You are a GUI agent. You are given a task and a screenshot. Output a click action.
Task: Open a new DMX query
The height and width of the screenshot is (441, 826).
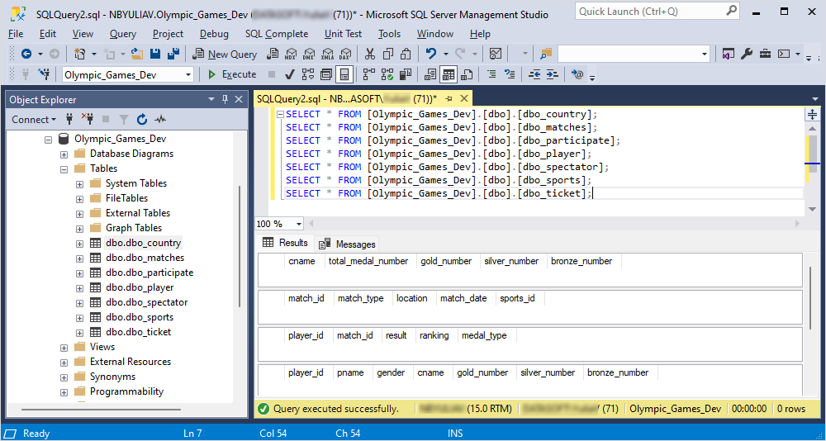pyautogui.click(x=309, y=54)
